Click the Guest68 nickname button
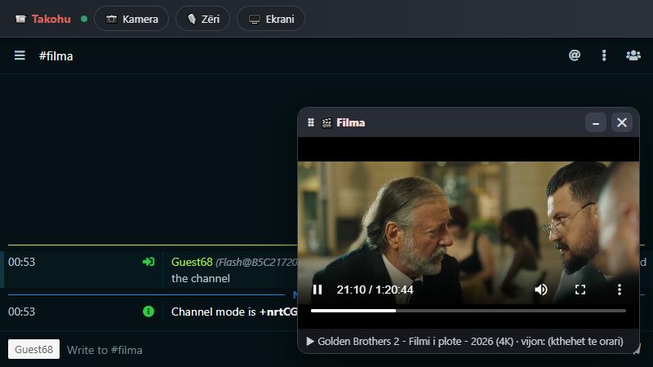The image size is (653, 367). point(33,349)
